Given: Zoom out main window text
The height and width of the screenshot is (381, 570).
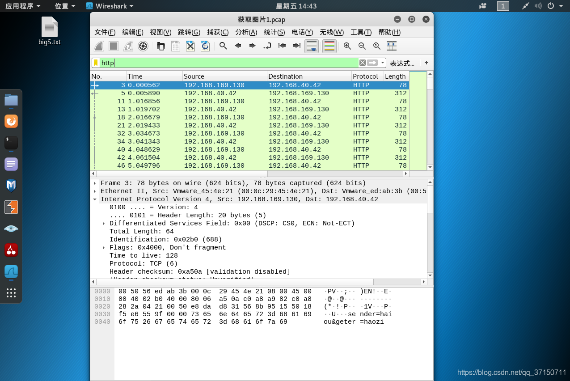Looking at the screenshot, I should point(362,46).
